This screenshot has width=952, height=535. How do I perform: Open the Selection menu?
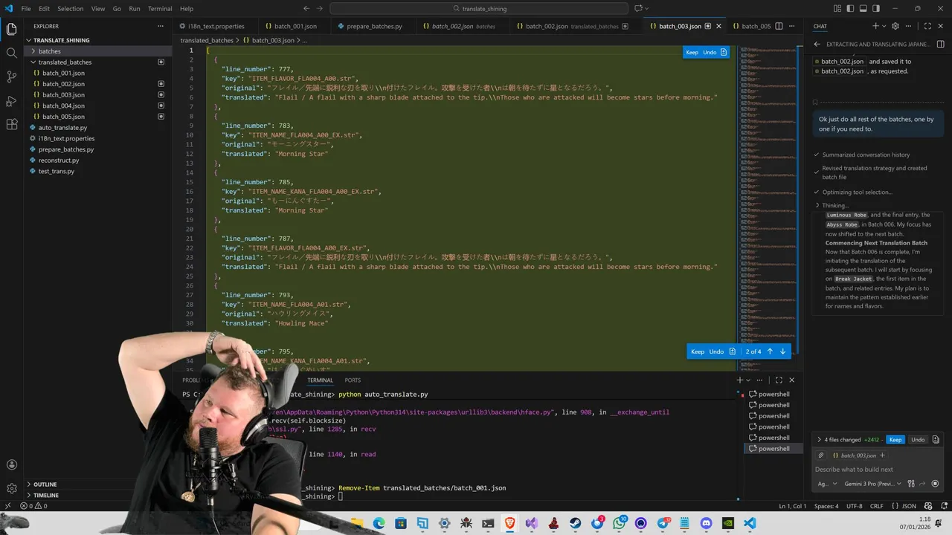[71, 8]
